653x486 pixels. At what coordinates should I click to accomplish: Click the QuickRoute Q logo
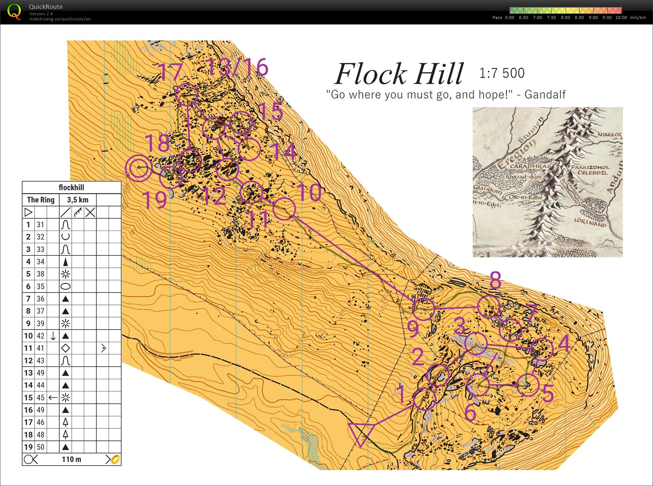click(x=14, y=12)
